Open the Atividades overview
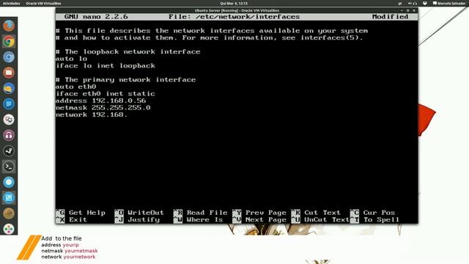Image resolution: width=469 pixels, height=264 pixels. click(12, 3)
